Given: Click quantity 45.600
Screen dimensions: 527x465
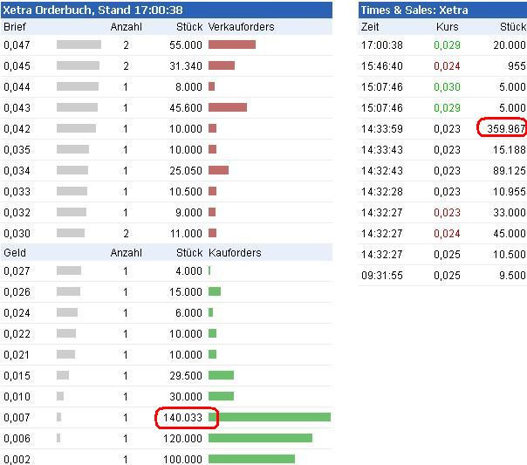Looking at the screenshot, I should coord(186,107).
